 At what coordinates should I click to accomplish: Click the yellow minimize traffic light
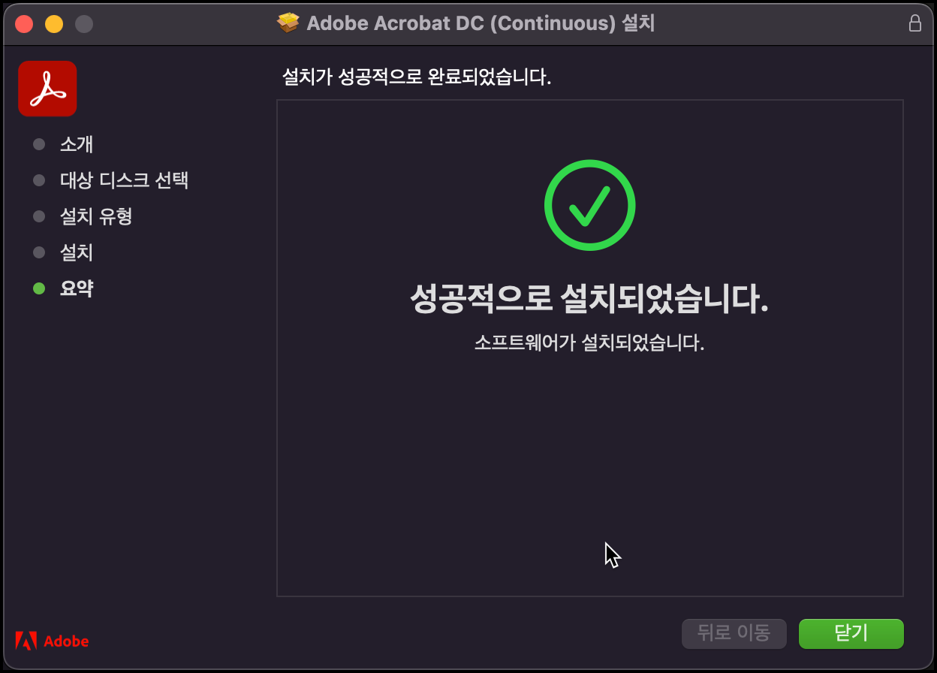point(53,23)
